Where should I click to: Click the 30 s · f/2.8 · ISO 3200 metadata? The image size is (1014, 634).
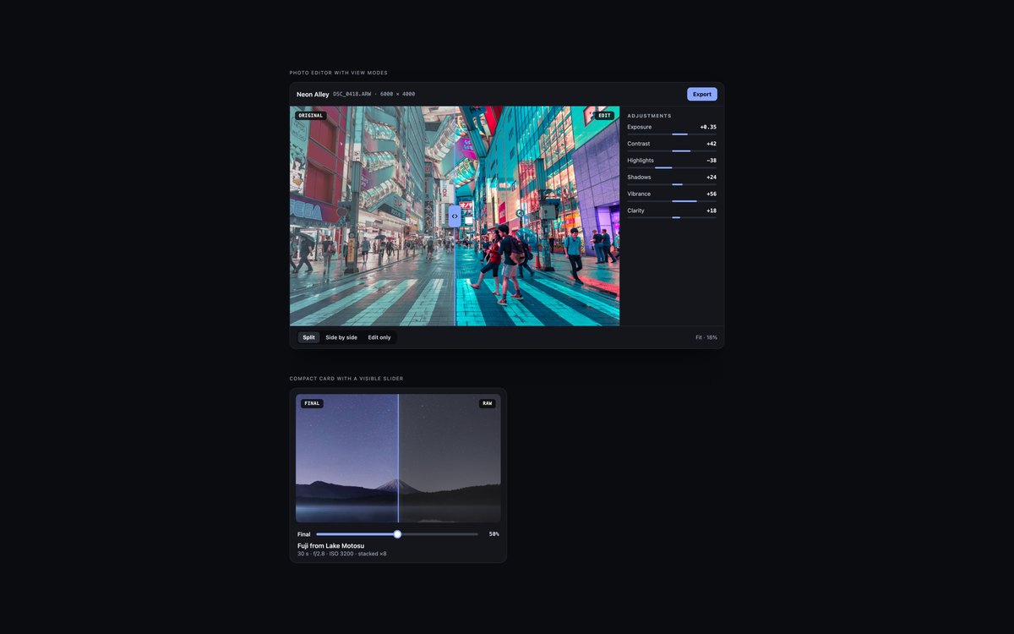click(341, 554)
